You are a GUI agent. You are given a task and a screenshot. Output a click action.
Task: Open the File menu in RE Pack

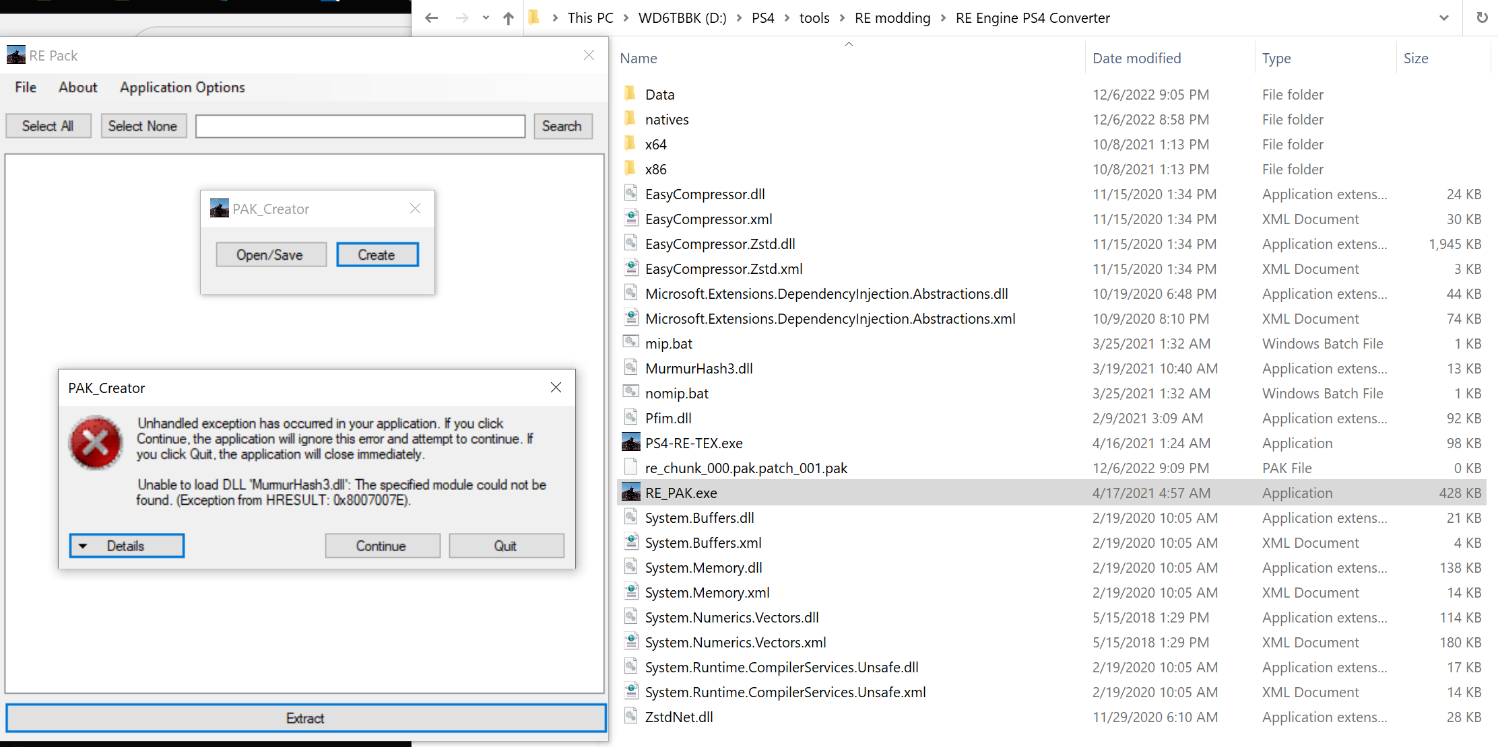click(x=25, y=87)
